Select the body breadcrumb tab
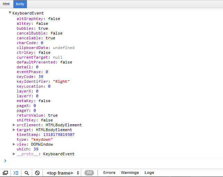 tap(20, 4)
